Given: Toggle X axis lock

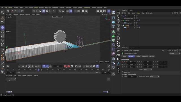Looking at the screenshot, I should [x=12, y=11].
